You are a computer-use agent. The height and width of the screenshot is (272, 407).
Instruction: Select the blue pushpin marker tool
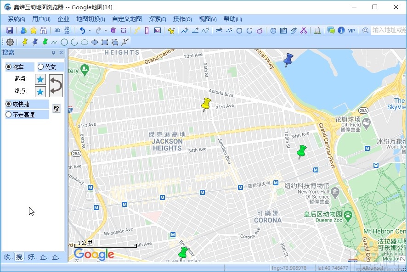[35, 42]
